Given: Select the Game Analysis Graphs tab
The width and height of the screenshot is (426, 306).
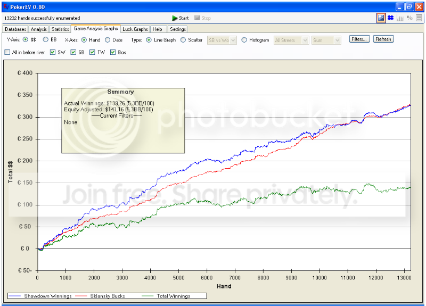Looking at the screenshot, I should click(x=96, y=29).
